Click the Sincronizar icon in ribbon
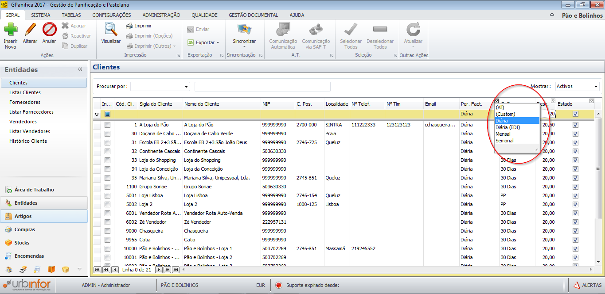605x294 pixels. click(244, 30)
